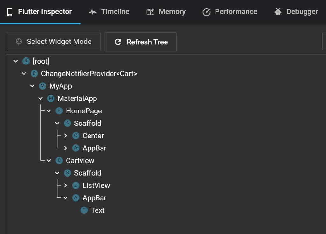This screenshot has height=234, width=326.
Task: Expand the ListView node
Action: coord(66,185)
